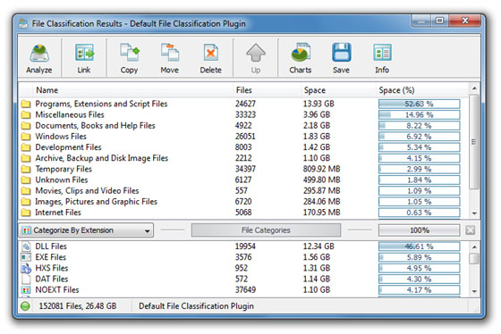Screen dimensions: 501x334
Task: Click the Link toolbar icon
Action: click(84, 53)
